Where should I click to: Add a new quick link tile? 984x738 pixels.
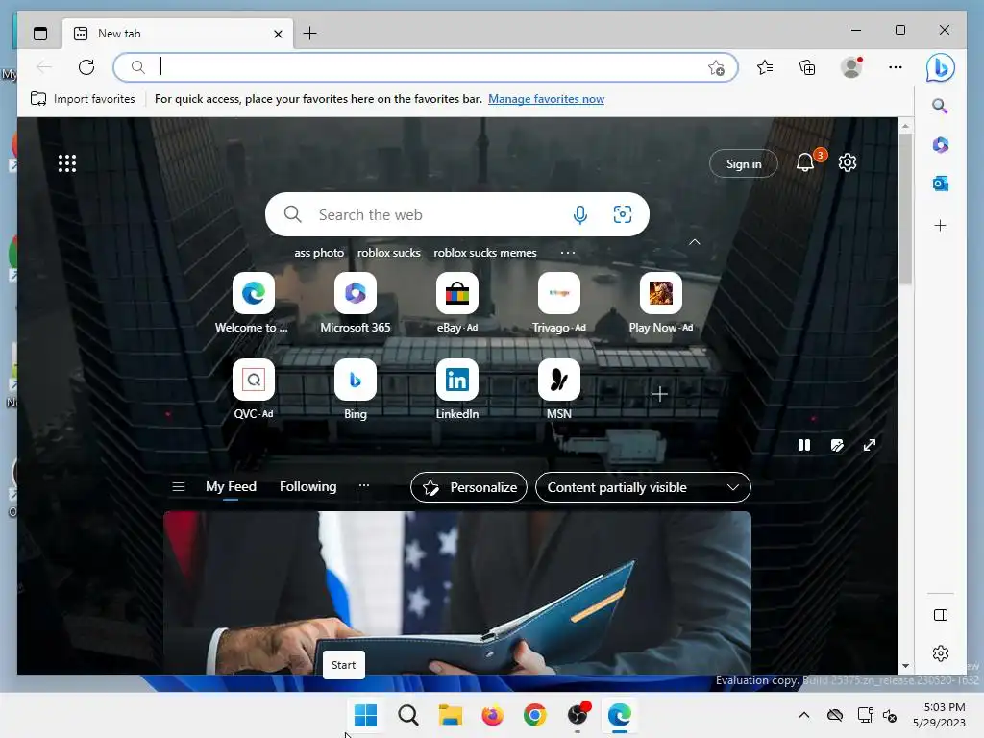click(x=659, y=394)
